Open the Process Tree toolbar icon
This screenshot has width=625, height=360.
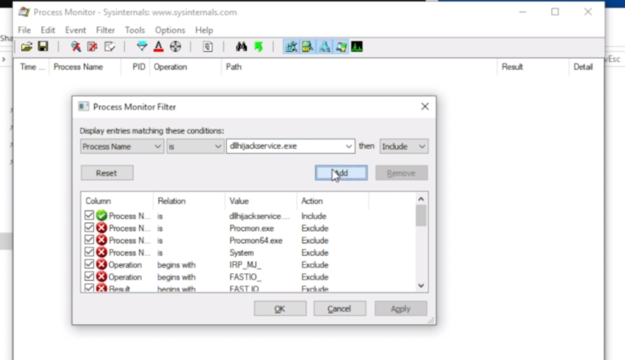tap(208, 47)
